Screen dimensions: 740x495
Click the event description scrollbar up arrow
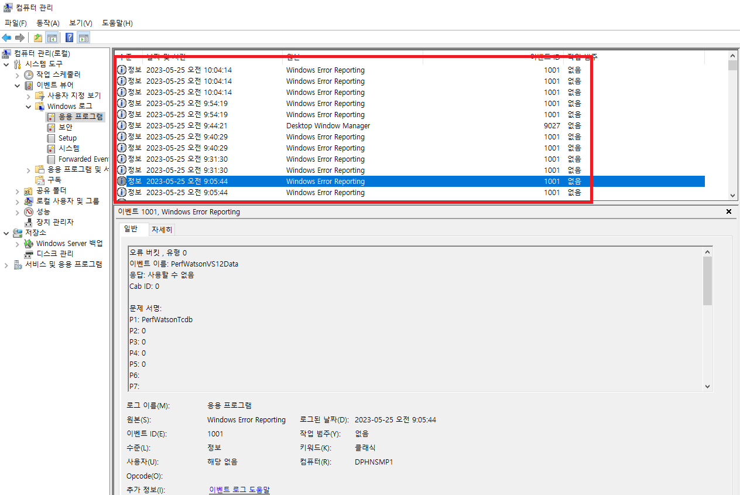707,251
